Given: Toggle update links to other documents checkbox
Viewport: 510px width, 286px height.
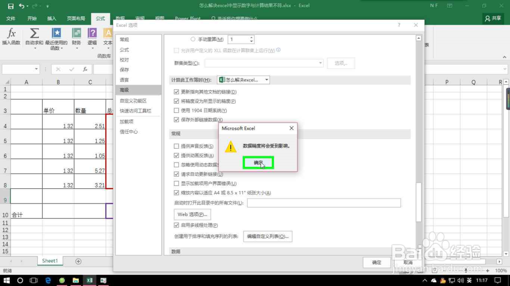Looking at the screenshot, I should click(176, 92).
